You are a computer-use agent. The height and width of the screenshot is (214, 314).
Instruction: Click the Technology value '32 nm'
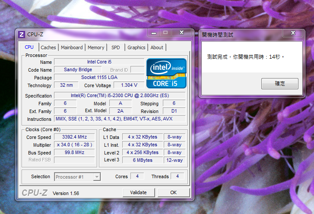66,85
